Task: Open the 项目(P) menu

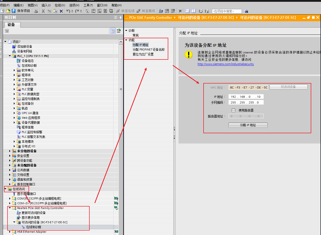Action: pyautogui.click(x=5, y=5)
